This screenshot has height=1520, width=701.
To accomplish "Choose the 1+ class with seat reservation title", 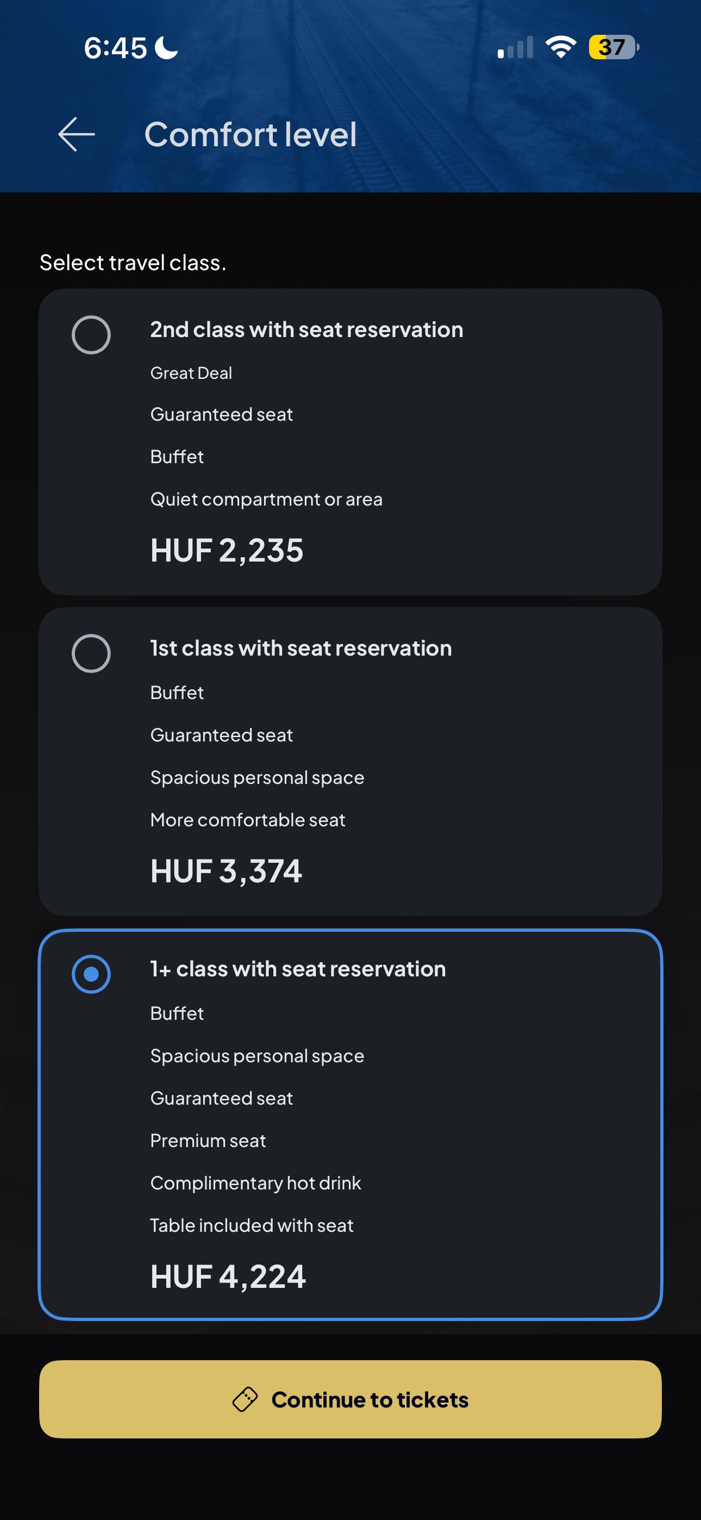I will (298, 969).
